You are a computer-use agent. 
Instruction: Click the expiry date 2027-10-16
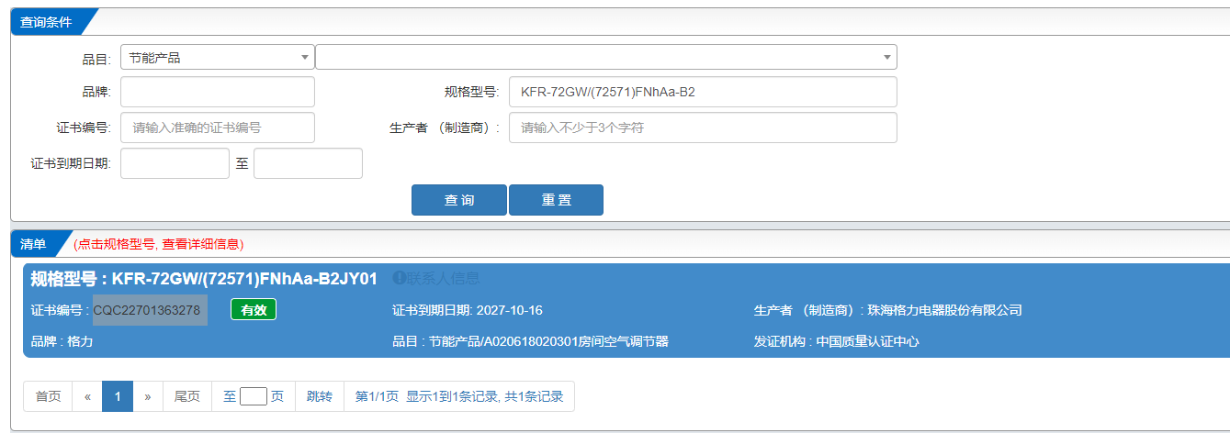509,310
